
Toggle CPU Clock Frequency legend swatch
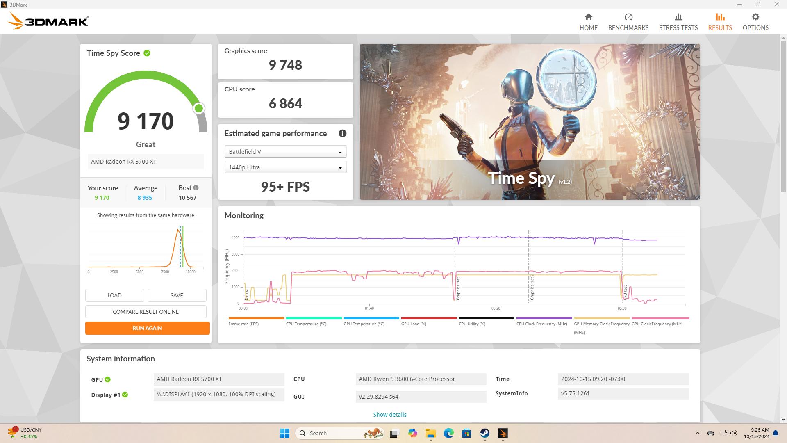tap(544, 318)
